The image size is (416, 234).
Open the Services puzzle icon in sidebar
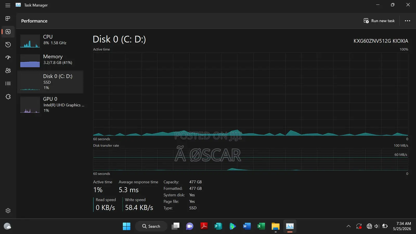click(8, 97)
